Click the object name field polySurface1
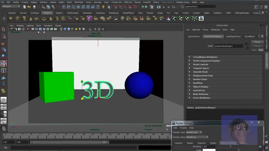 (x=200, y=7)
